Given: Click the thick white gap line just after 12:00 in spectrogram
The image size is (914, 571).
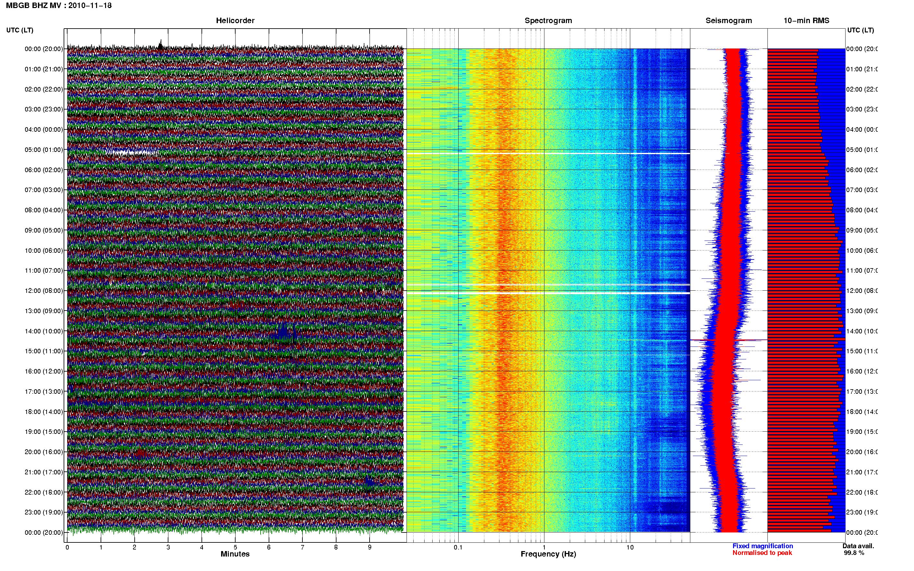Looking at the screenshot, I should tap(548, 293).
